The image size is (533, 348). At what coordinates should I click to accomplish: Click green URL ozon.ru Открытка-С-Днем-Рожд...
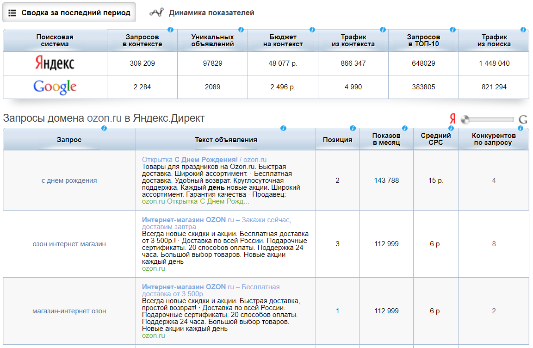[x=195, y=201]
